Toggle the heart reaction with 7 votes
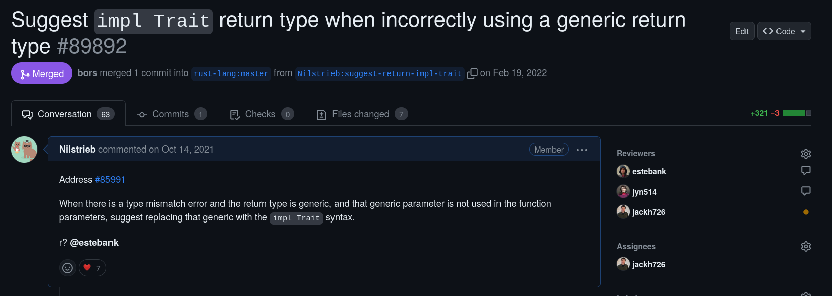 pyautogui.click(x=92, y=268)
